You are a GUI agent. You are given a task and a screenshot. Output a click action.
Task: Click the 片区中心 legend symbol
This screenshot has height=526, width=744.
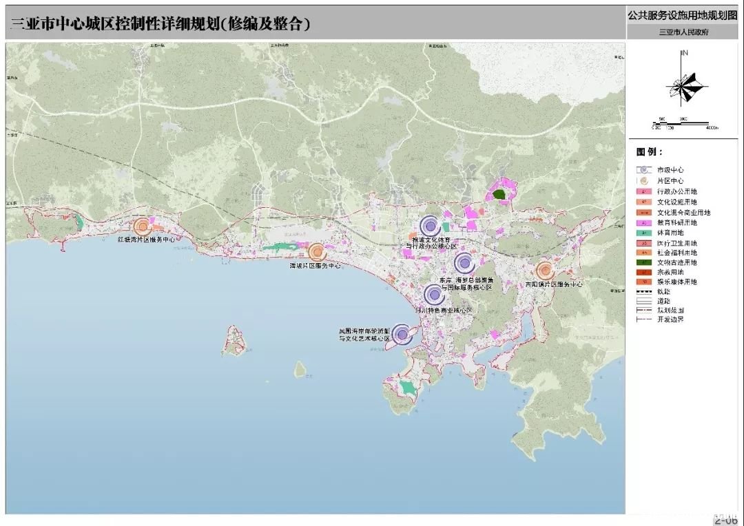click(644, 180)
